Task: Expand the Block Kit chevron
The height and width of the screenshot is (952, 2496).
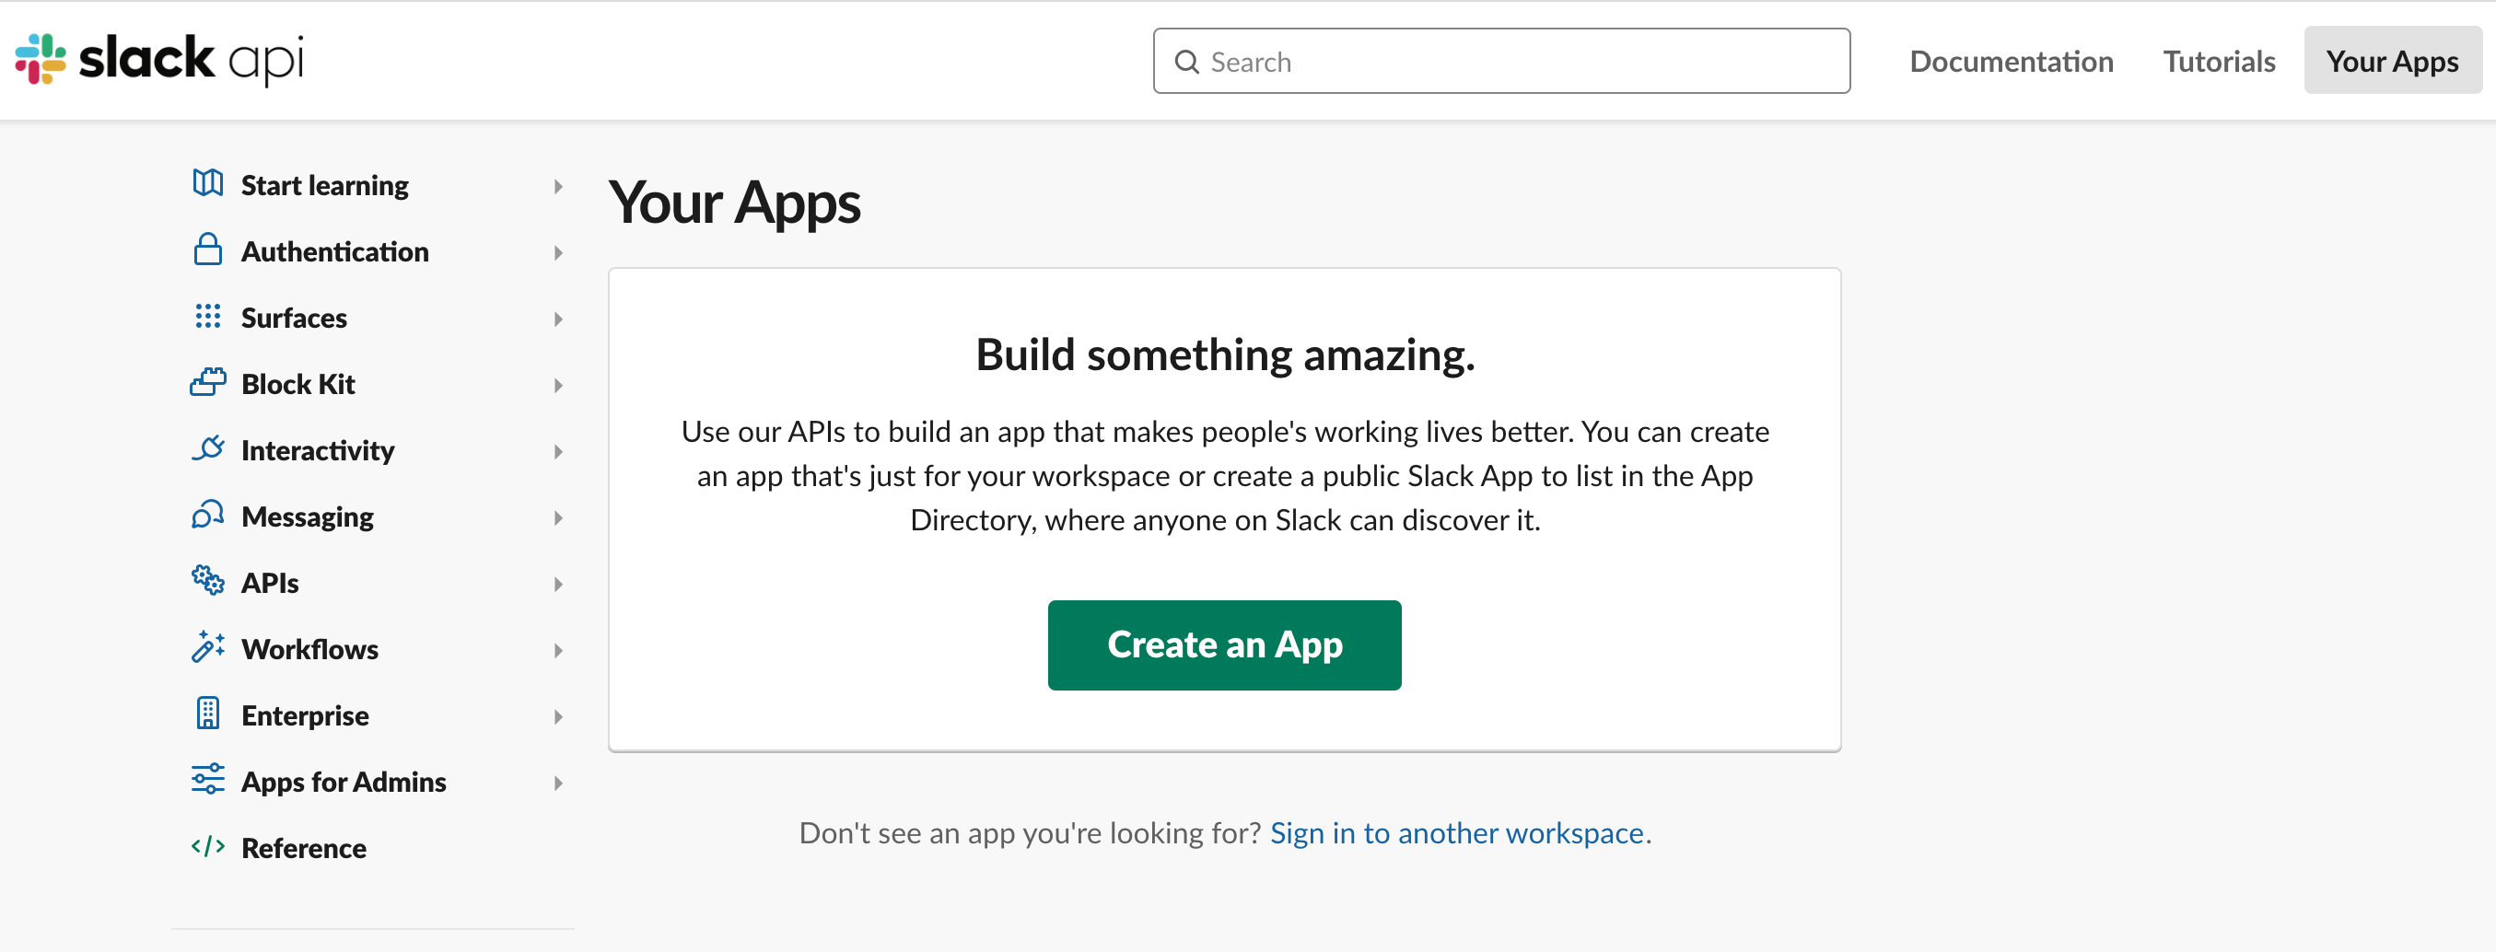Action: (x=558, y=386)
